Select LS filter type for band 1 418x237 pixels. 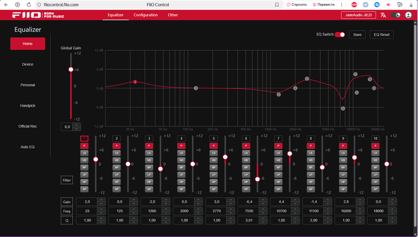point(84,153)
